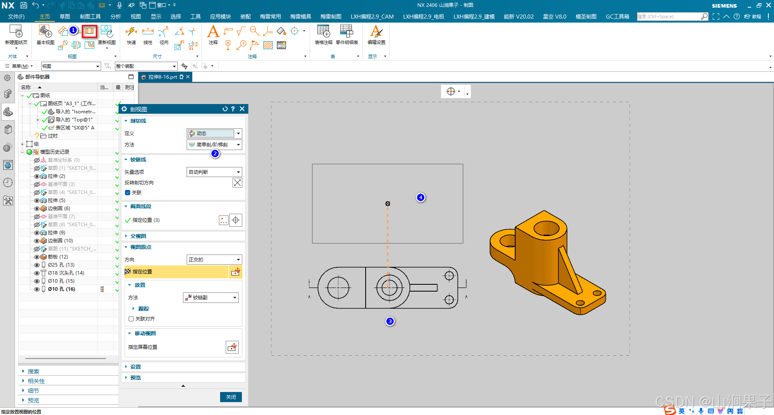Toggle visibility of 拉伸 (5) feature

(x=37, y=200)
